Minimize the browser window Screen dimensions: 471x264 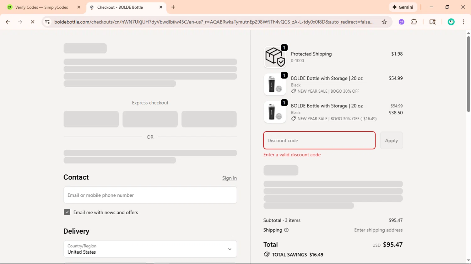(x=431, y=7)
